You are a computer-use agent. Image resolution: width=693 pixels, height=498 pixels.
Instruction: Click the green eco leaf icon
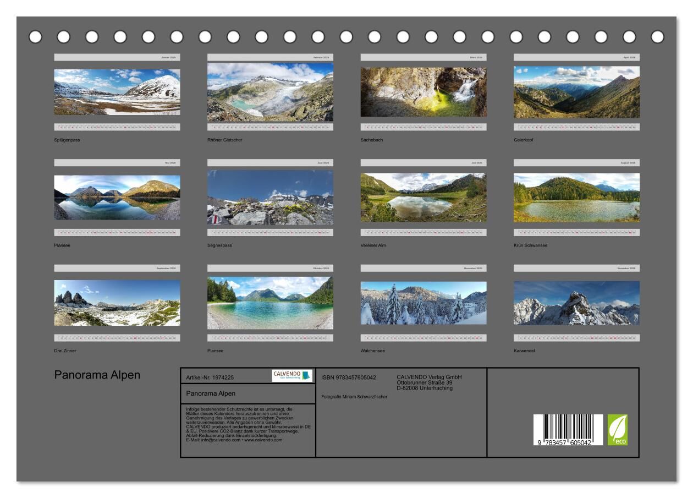point(617,429)
